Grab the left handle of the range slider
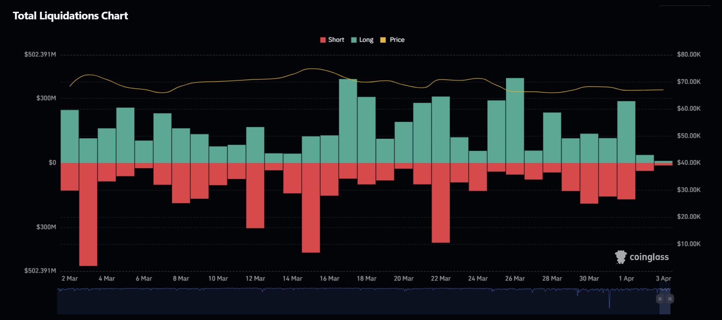Viewport: 722px width, 320px height. tap(660, 299)
